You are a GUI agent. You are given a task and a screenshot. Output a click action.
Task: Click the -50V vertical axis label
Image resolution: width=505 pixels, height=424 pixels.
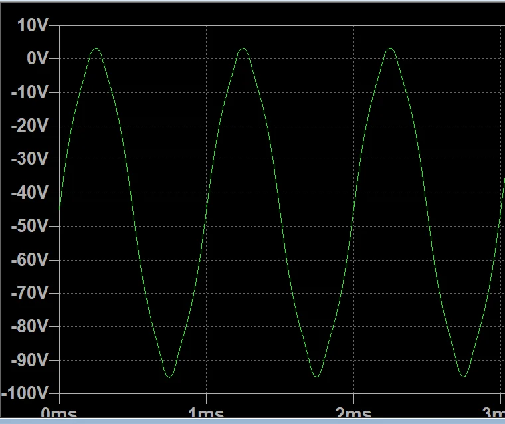pos(30,226)
